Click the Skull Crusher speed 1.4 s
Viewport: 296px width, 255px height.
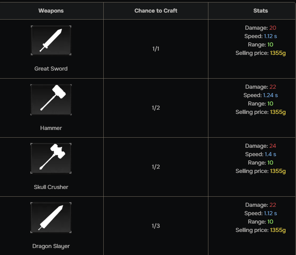pyautogui.click(x=270, y=154)
